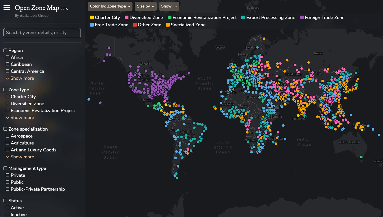Expand Show more under Zone type
This screenshot has width=383, height=217.
20,118
